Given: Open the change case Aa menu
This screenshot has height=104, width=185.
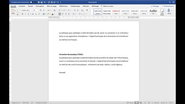Looking at the screenshot, I should click(49, 10).
